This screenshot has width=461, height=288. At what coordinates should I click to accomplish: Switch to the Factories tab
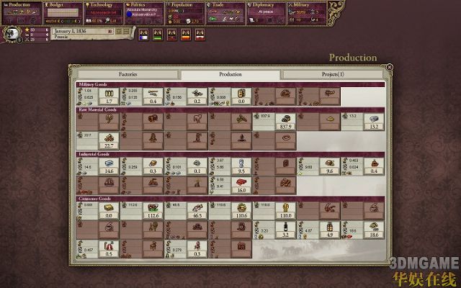point(128,74)
